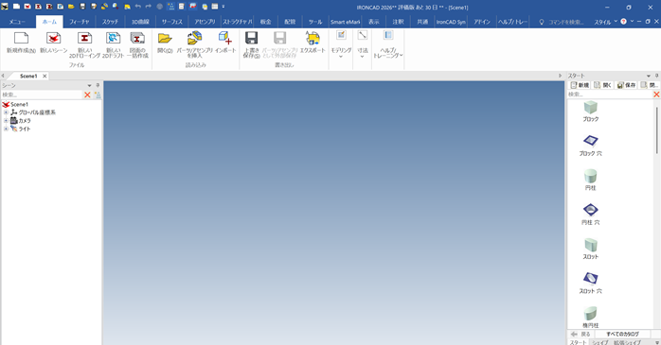
Task: Switch to the 配管 tab
Action: coord(290,22)
